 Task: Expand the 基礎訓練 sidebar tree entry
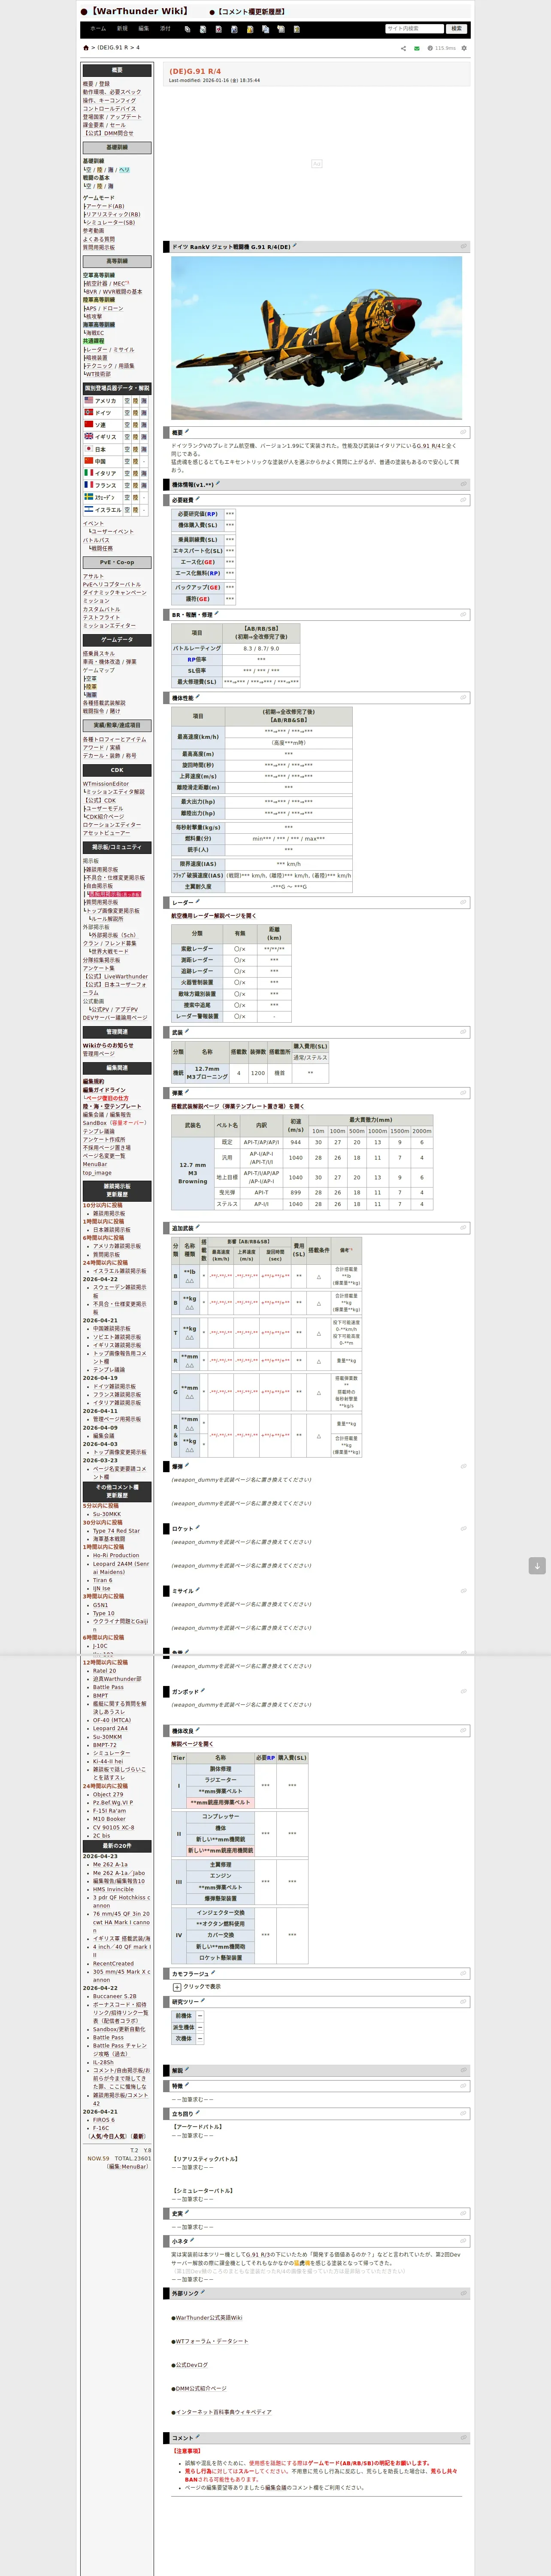(93, 161)
